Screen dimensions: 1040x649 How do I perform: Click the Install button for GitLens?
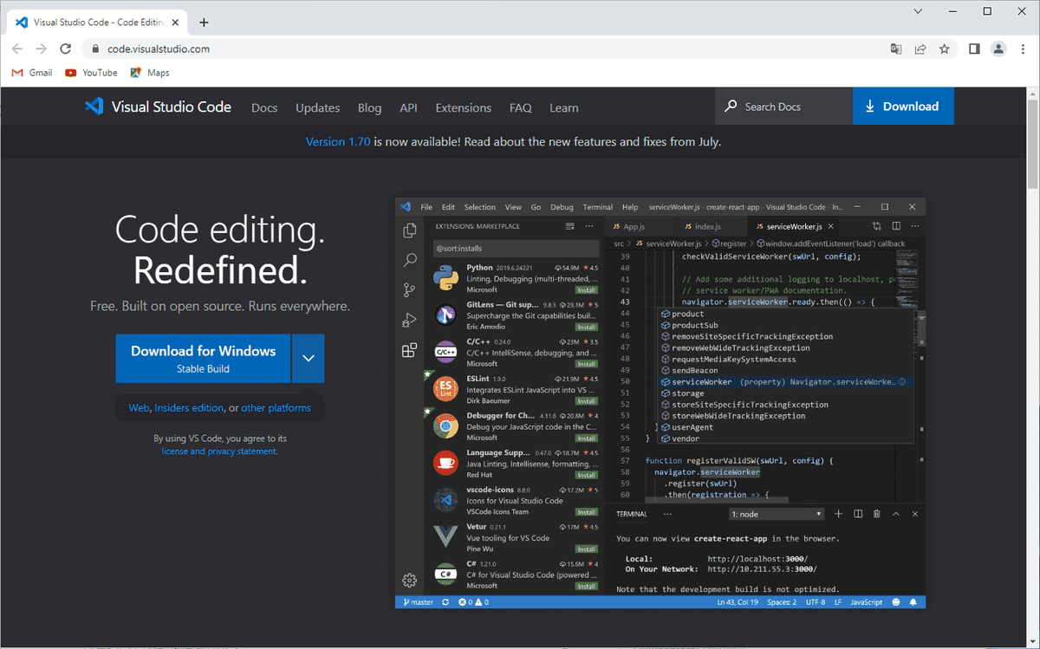pos(587,327)
